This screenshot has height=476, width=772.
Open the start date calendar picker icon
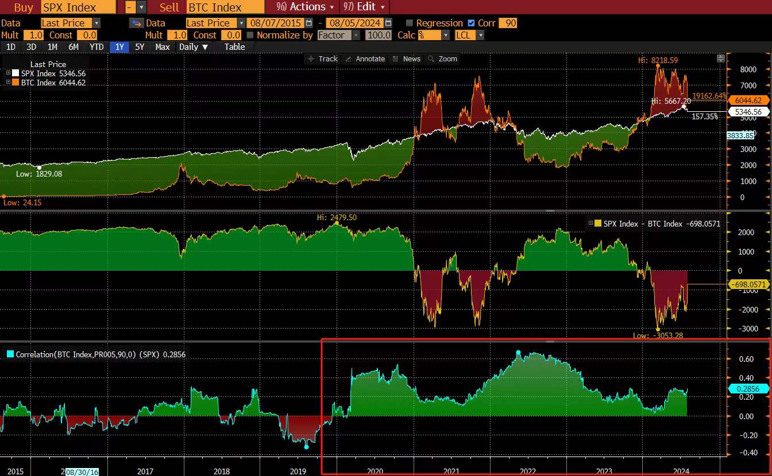pos(309,23)
